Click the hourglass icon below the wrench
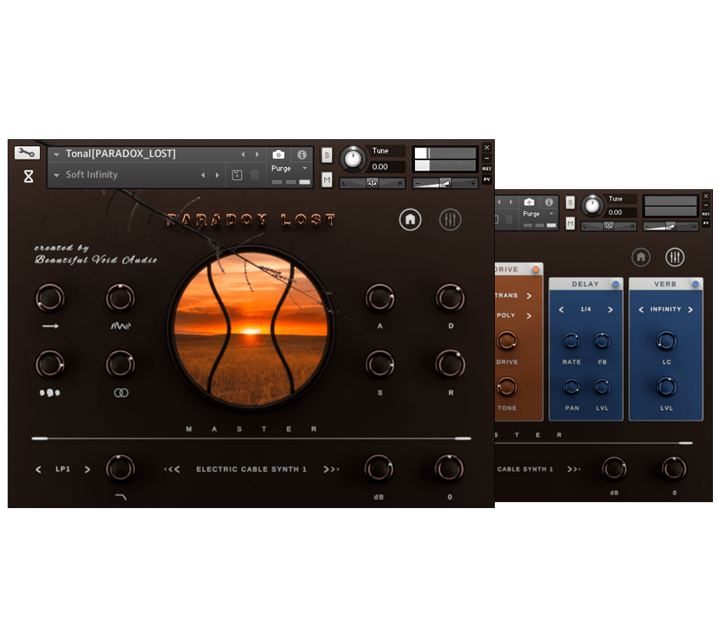The width and height of the screenshot is (718, 643). point(28,176)
